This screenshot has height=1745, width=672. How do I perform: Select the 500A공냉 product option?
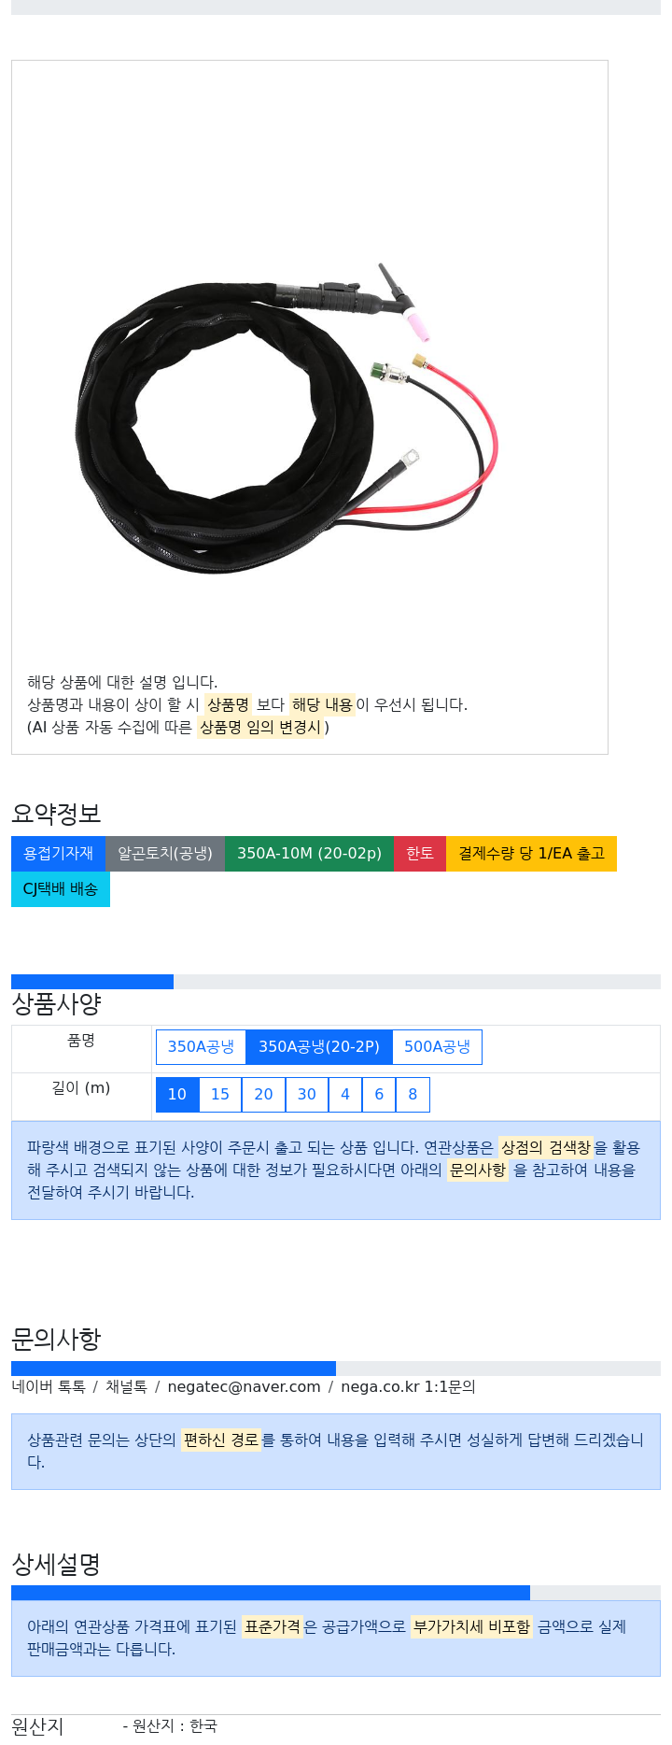click(x=437, y=1047)
